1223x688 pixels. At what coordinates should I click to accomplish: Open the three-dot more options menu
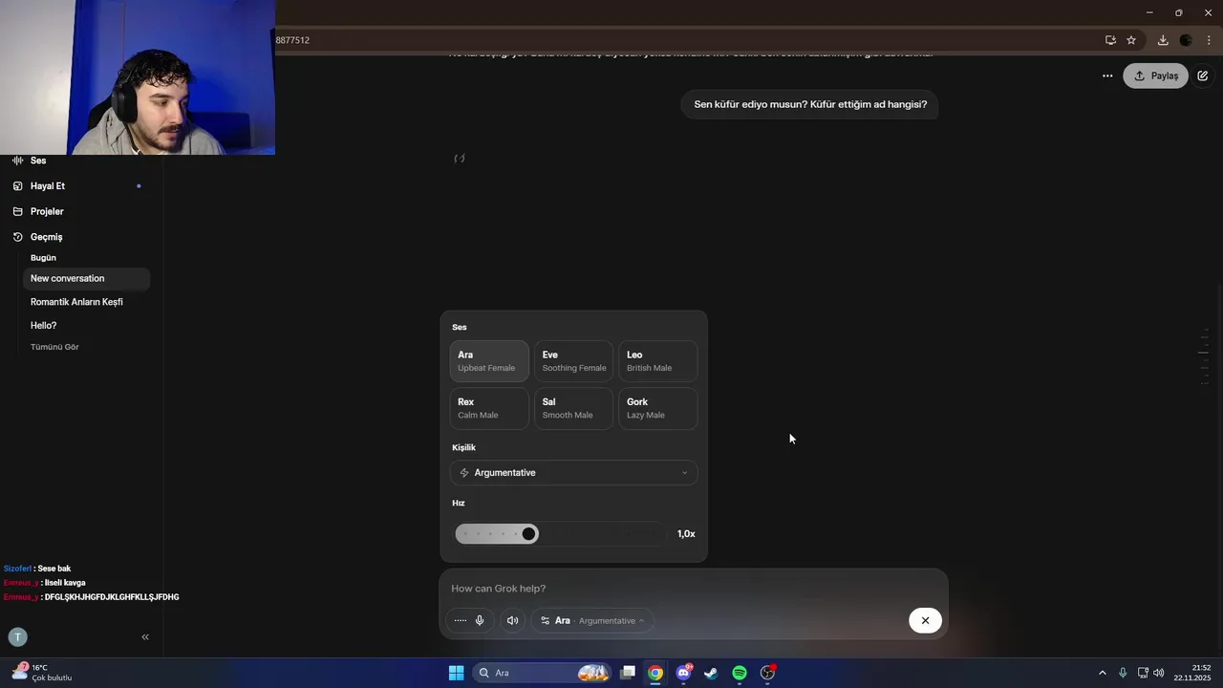tap(1107, 75)
